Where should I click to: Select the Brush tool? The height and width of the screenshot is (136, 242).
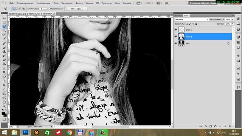[x=4, y=48]
